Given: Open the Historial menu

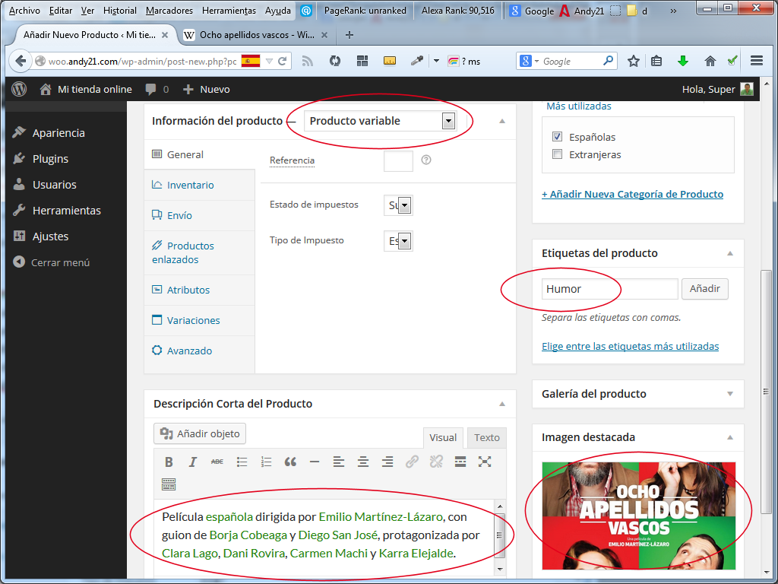Looking at the screenshot, I should click(x=119, y=11).
